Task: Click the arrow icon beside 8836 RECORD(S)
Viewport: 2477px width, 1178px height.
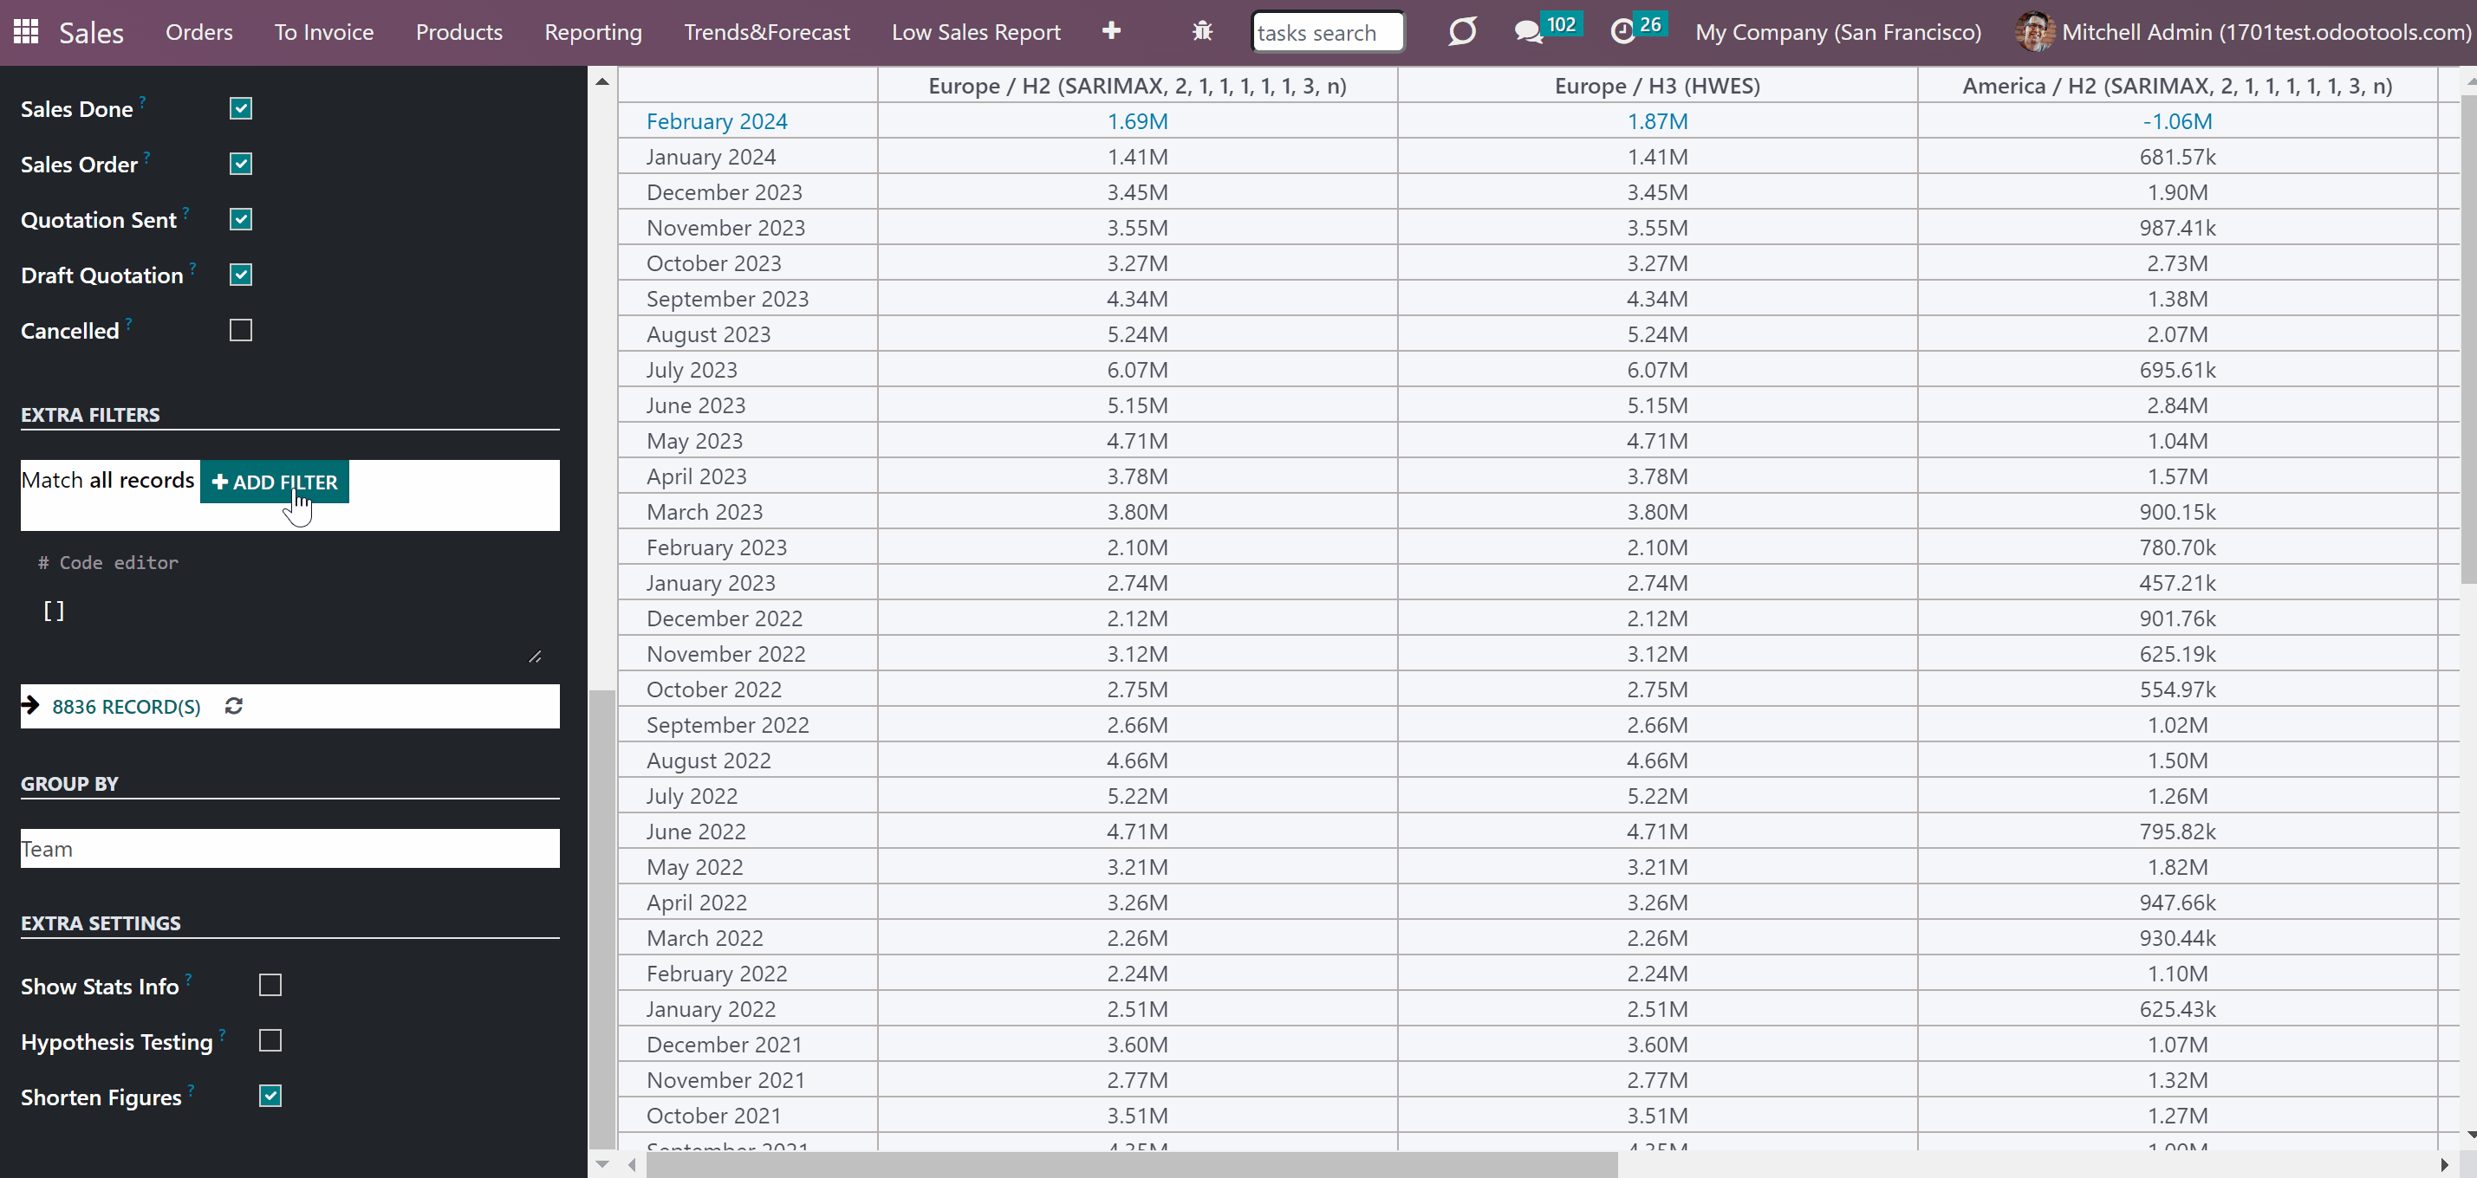Action: (31, 705)
